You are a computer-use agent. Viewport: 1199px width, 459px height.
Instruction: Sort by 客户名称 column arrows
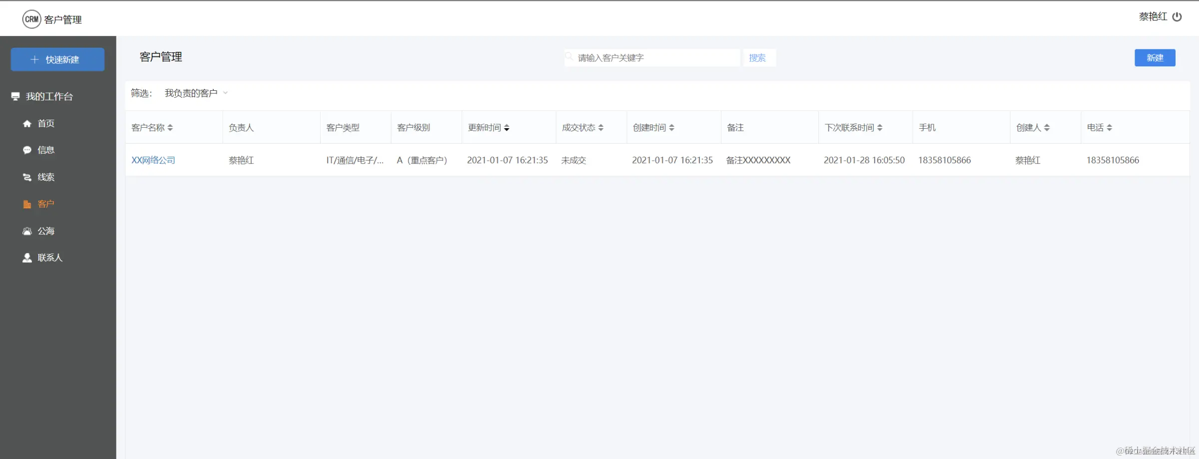(x=170, y=128)
